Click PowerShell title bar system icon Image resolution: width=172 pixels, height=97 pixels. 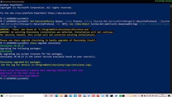coord(1,2)
